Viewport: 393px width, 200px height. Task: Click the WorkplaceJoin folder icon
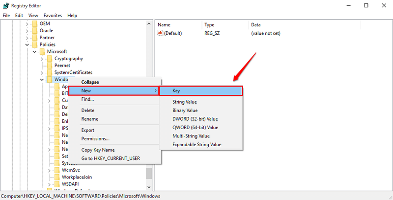point(57,178)
